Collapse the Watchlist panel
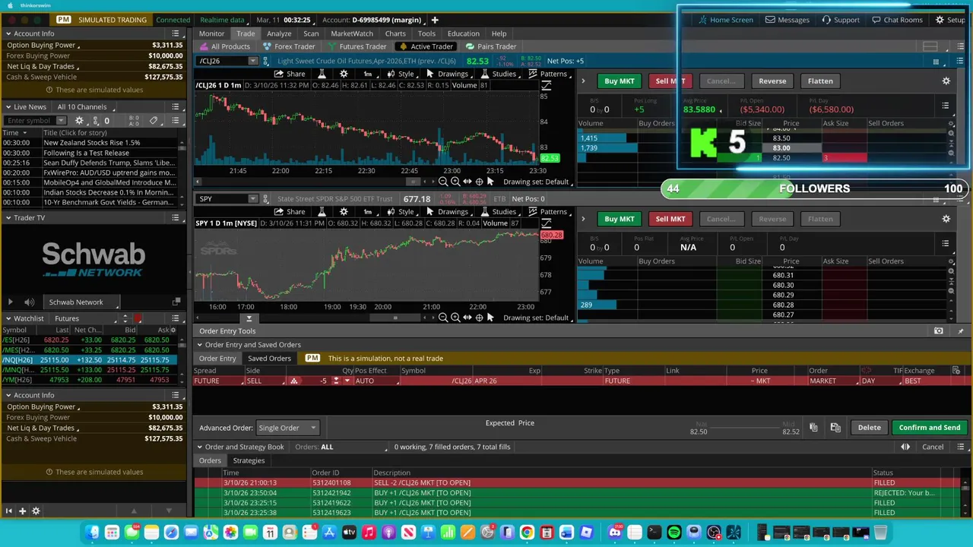This screenshot has height=547, width=973. pyautogui.click(x=8, y=318)
